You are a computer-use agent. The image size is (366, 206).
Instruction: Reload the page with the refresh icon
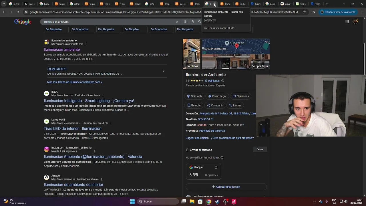(18, 12)
